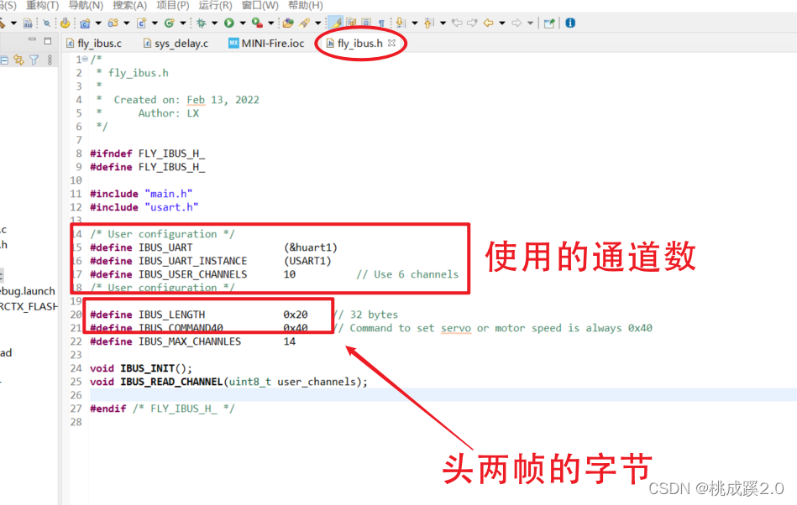Open the Debug configurations dropdown arrow
Screen dimensions: 797x505
(214, 23)
